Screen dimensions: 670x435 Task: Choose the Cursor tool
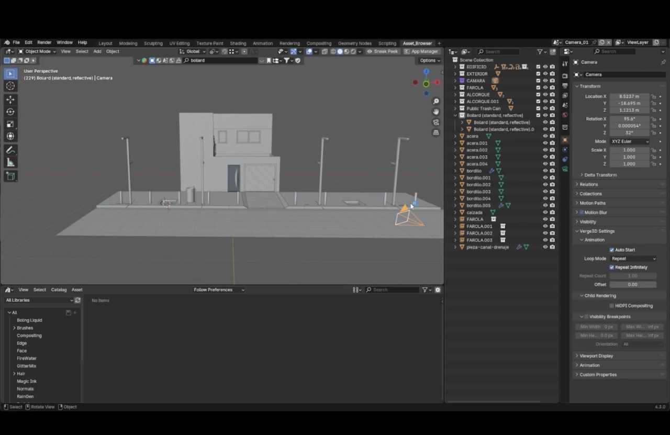pyautogui.click(x=10, y=86)
